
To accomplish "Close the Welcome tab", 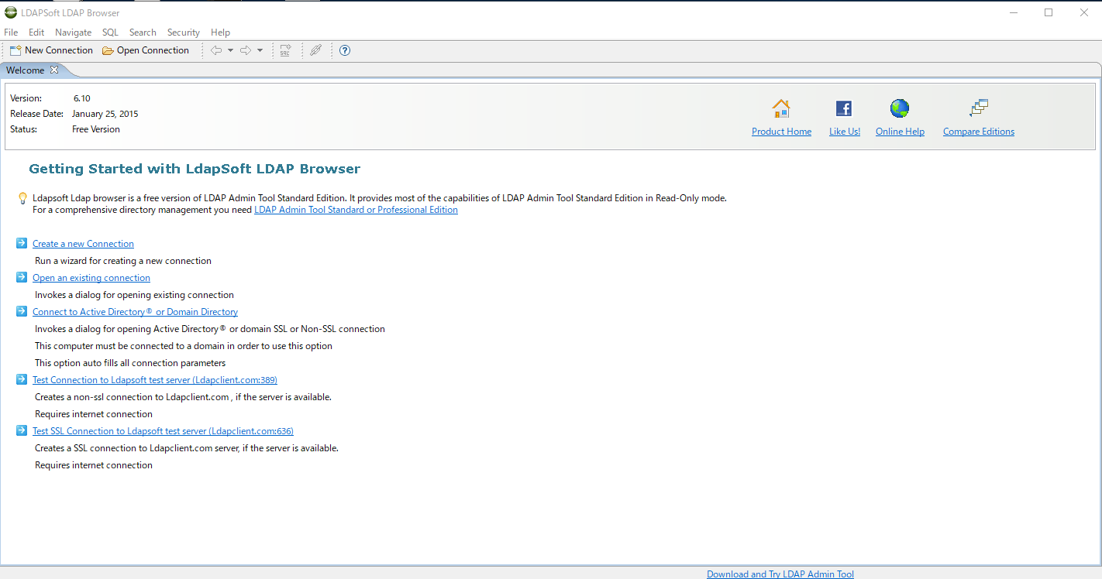I will click(54, 70).
